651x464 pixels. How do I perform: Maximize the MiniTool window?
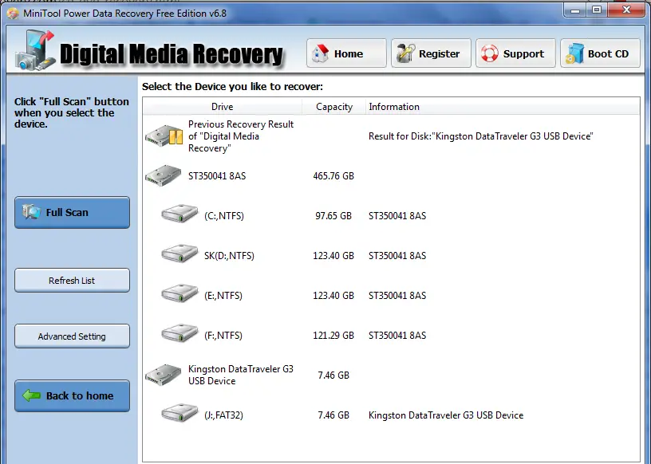597,10
